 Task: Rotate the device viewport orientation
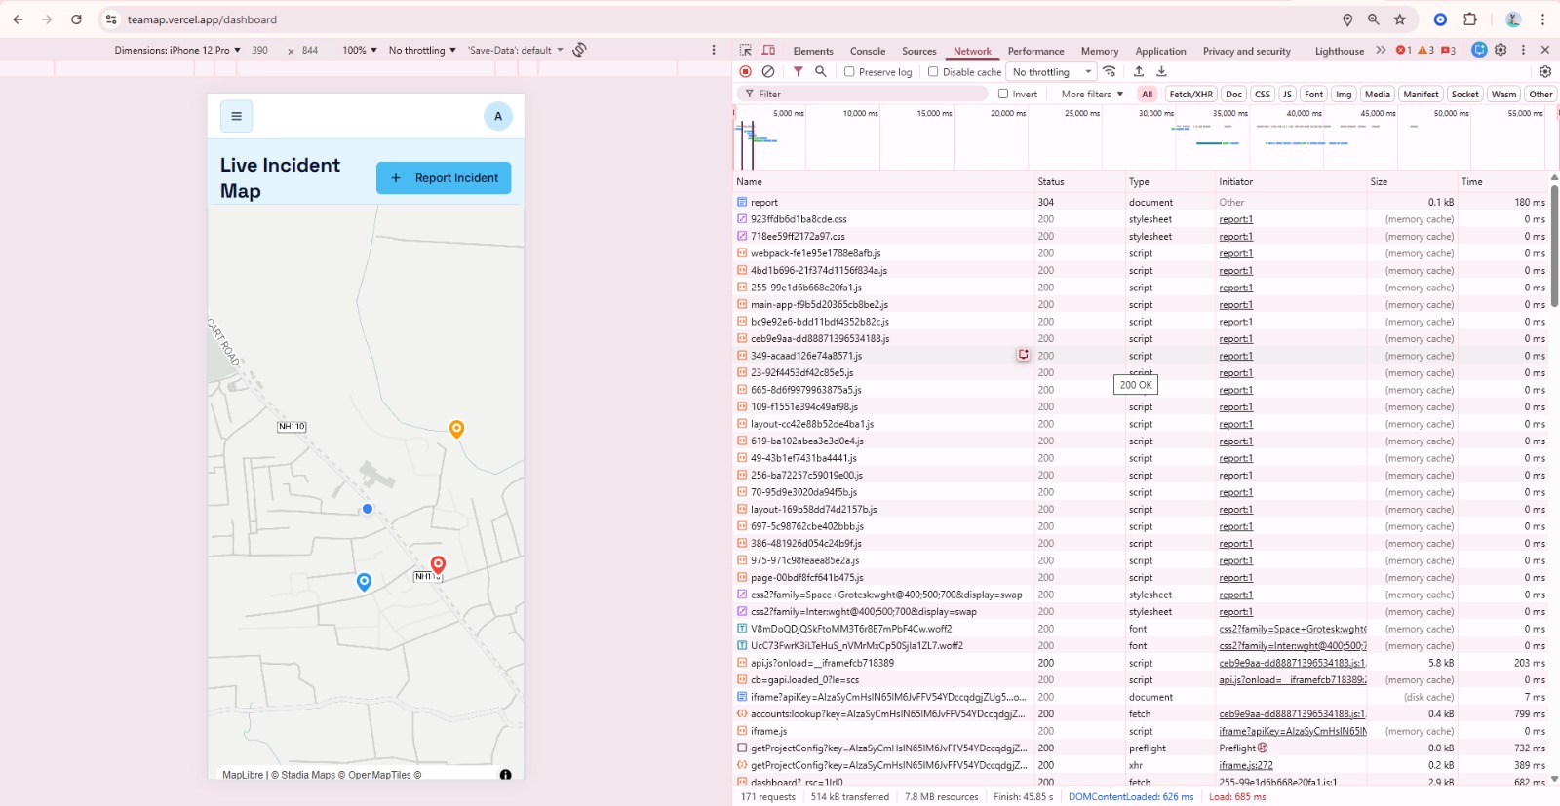click(x=579, y=50)
